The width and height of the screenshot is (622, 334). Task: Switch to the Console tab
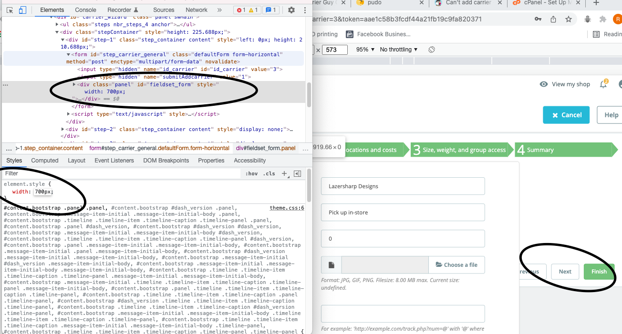click(86, 10)
